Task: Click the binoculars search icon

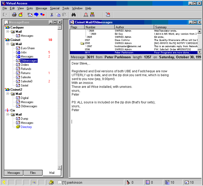Action: [73, 15]
